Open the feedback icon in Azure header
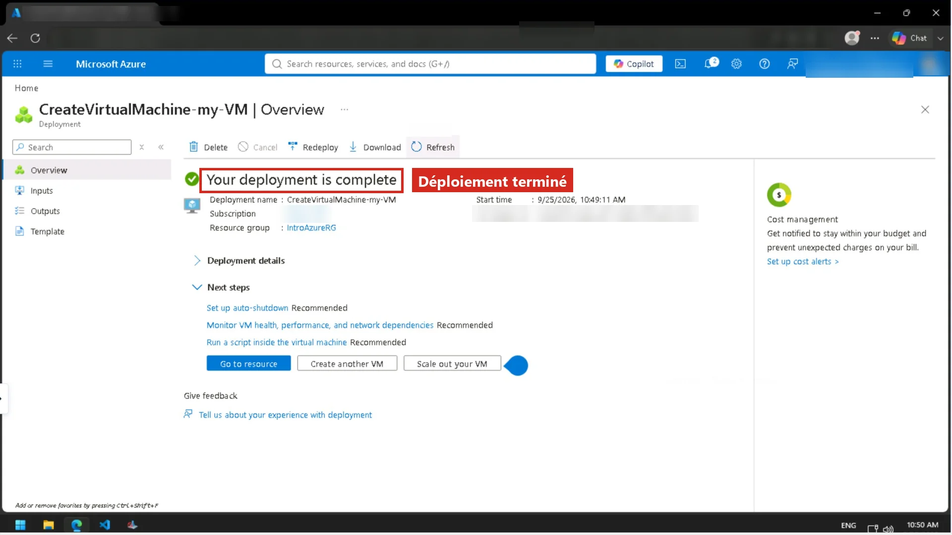952x535 pixels. point(792,64)
